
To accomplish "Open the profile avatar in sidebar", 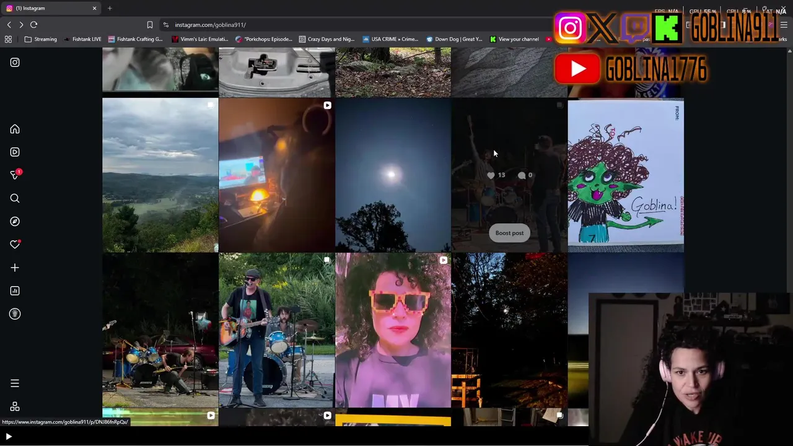I will pos(15,314).
